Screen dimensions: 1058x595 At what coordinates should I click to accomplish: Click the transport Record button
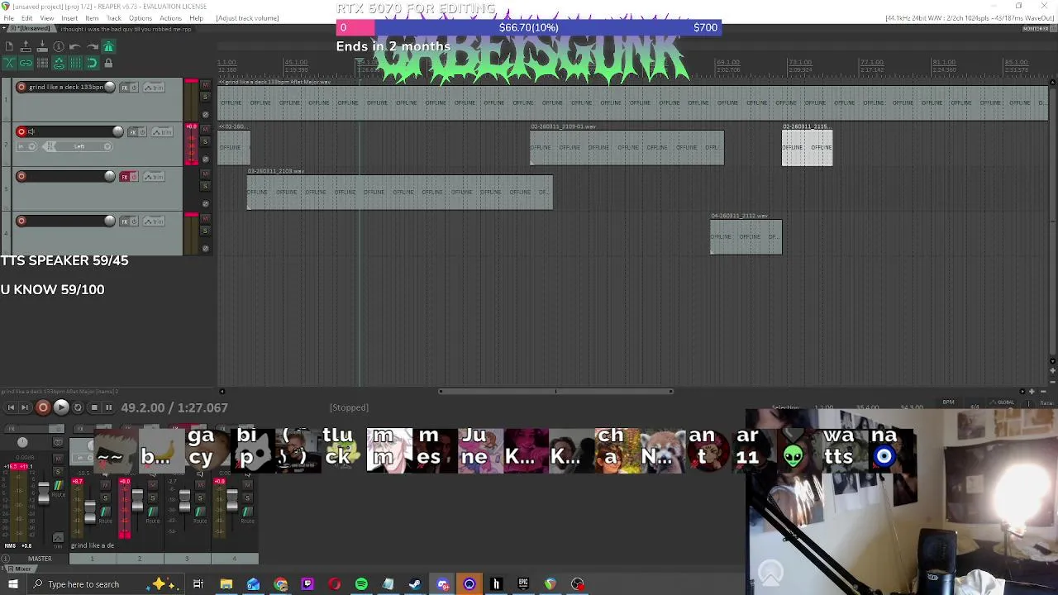coord(43,407)
